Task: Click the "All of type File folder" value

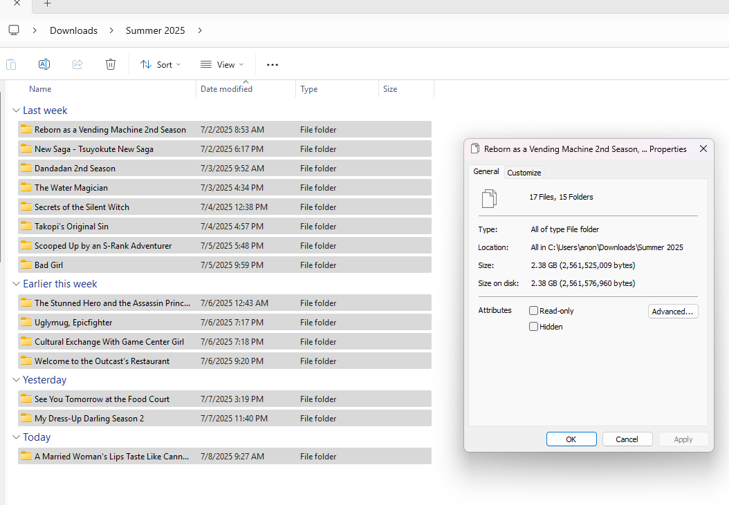Action: click(x=565, y=229)
